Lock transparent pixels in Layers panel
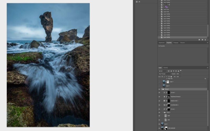The image size is (210, 131). tap(162, 77)
